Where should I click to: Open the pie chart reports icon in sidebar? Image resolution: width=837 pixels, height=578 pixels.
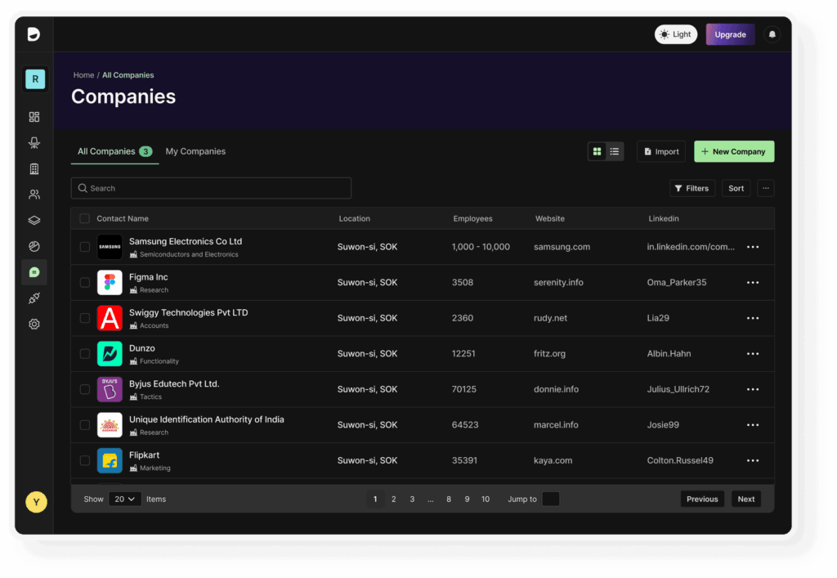point(34,246)
